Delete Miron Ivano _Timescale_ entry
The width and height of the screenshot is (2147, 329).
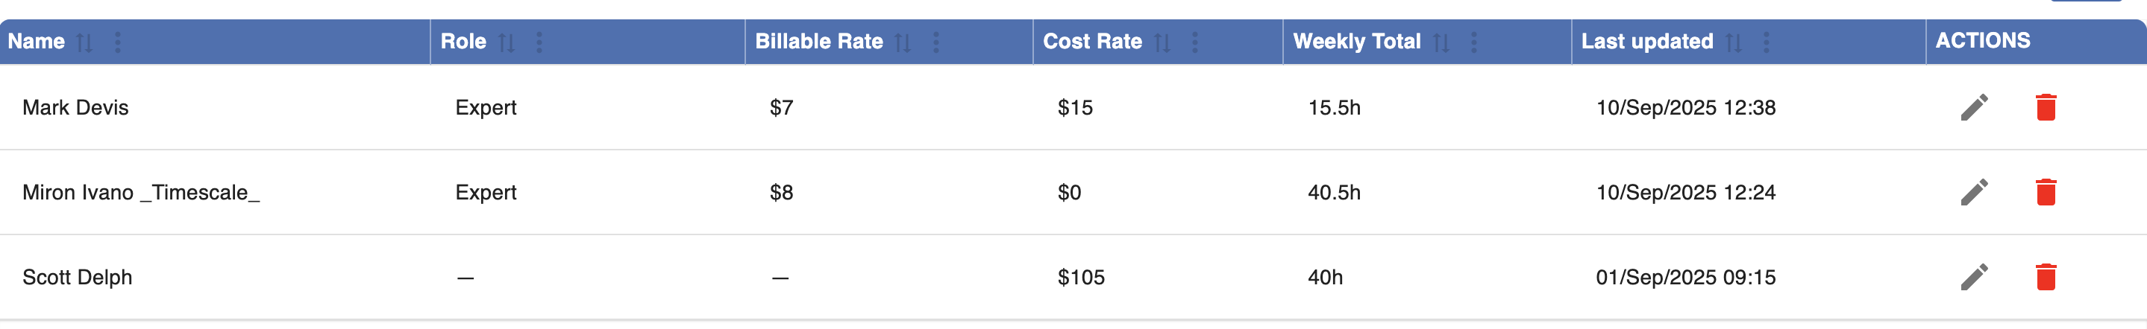tap(2046, 192)
